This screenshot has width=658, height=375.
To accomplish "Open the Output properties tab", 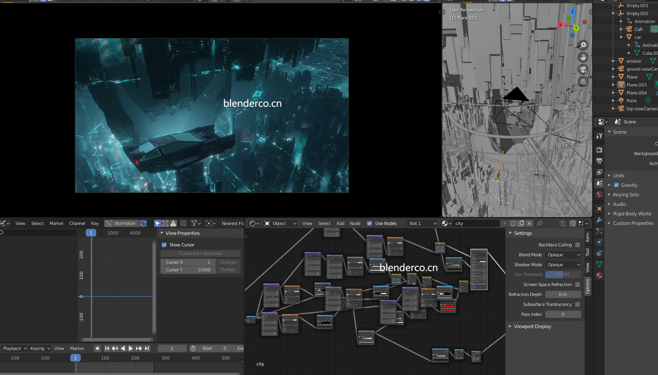I will (x=599, y=161).
